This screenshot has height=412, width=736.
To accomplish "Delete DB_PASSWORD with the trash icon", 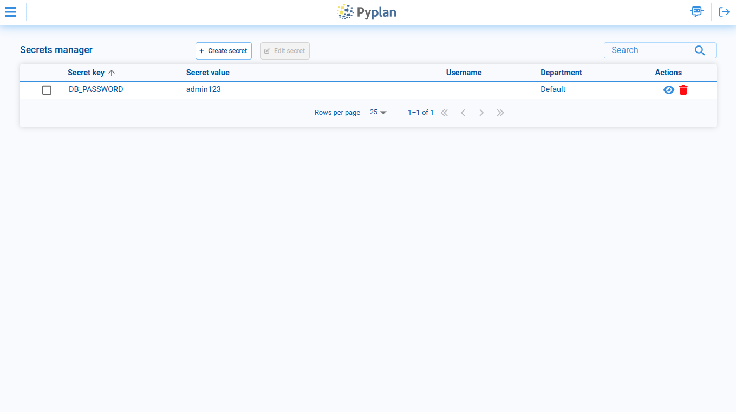I will pos(683,90).
